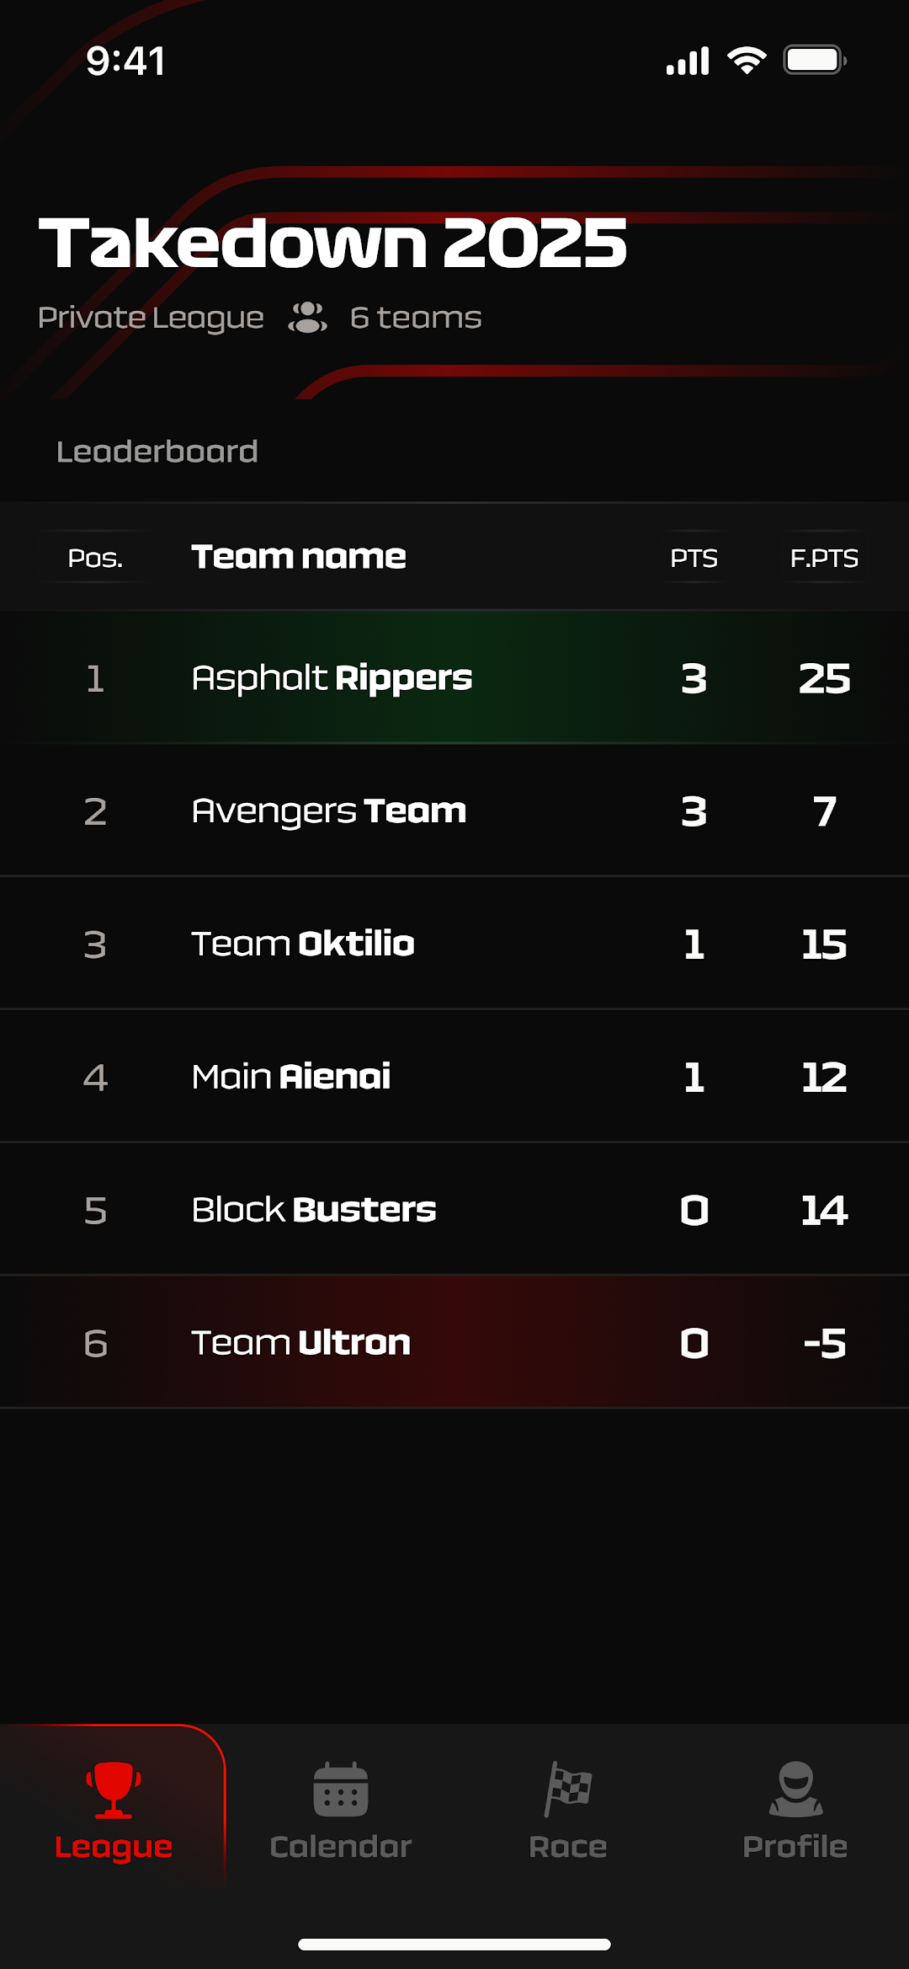Tap the cellular signal bars icon
The height and width of the screenshot is (1969, 909).
(688, 62)
